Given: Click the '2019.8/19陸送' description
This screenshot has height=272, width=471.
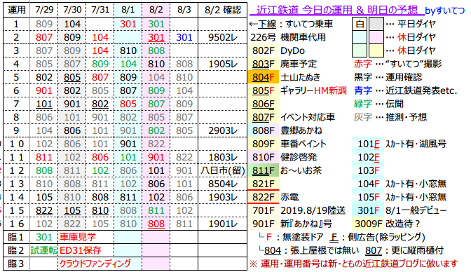Looking at the screenshot, I should pos(313,210).
